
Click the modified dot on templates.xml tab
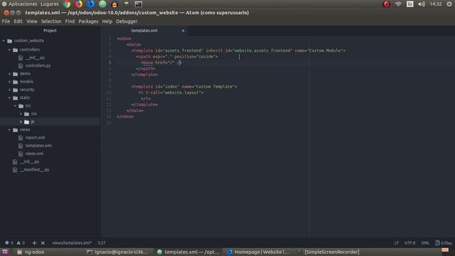[183, 31]
